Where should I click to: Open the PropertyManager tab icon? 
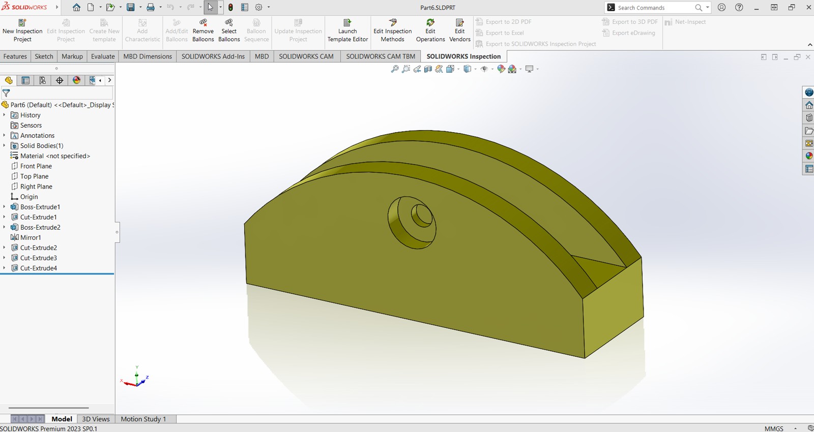25,80
